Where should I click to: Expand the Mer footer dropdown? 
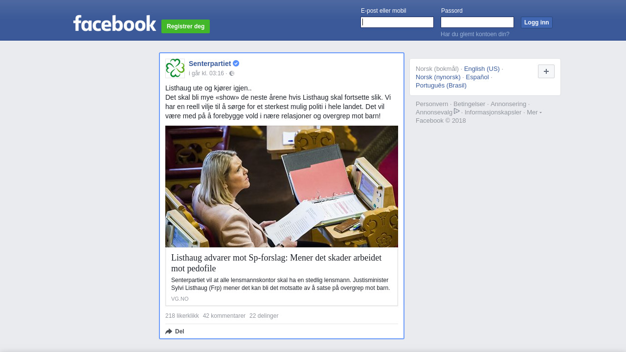[534, 112]
